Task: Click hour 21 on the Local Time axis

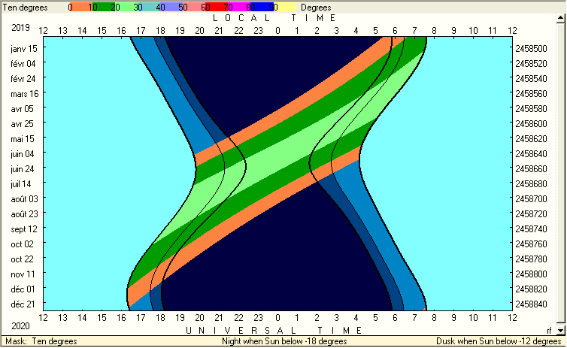Action: click(x=219, y=31)
